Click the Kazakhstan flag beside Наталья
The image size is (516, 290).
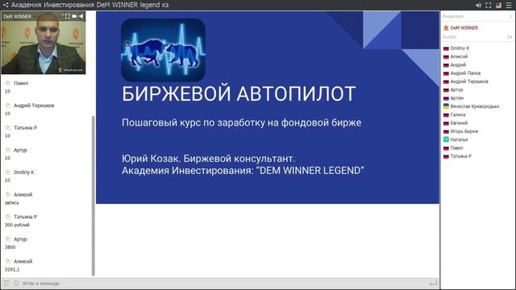(x=446, y=139)
